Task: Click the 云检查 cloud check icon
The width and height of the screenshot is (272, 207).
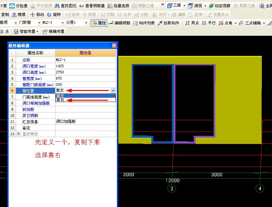Action: click(12, 6)
